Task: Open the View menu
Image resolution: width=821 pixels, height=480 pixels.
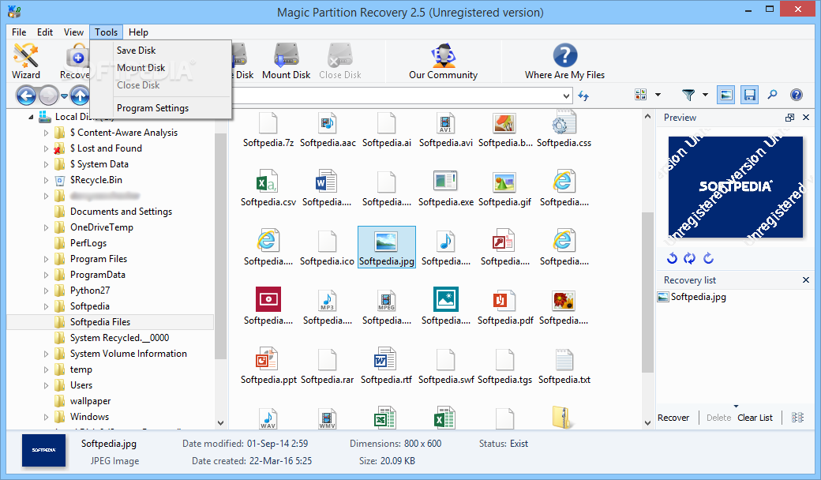Action: [x=74, y=32]
